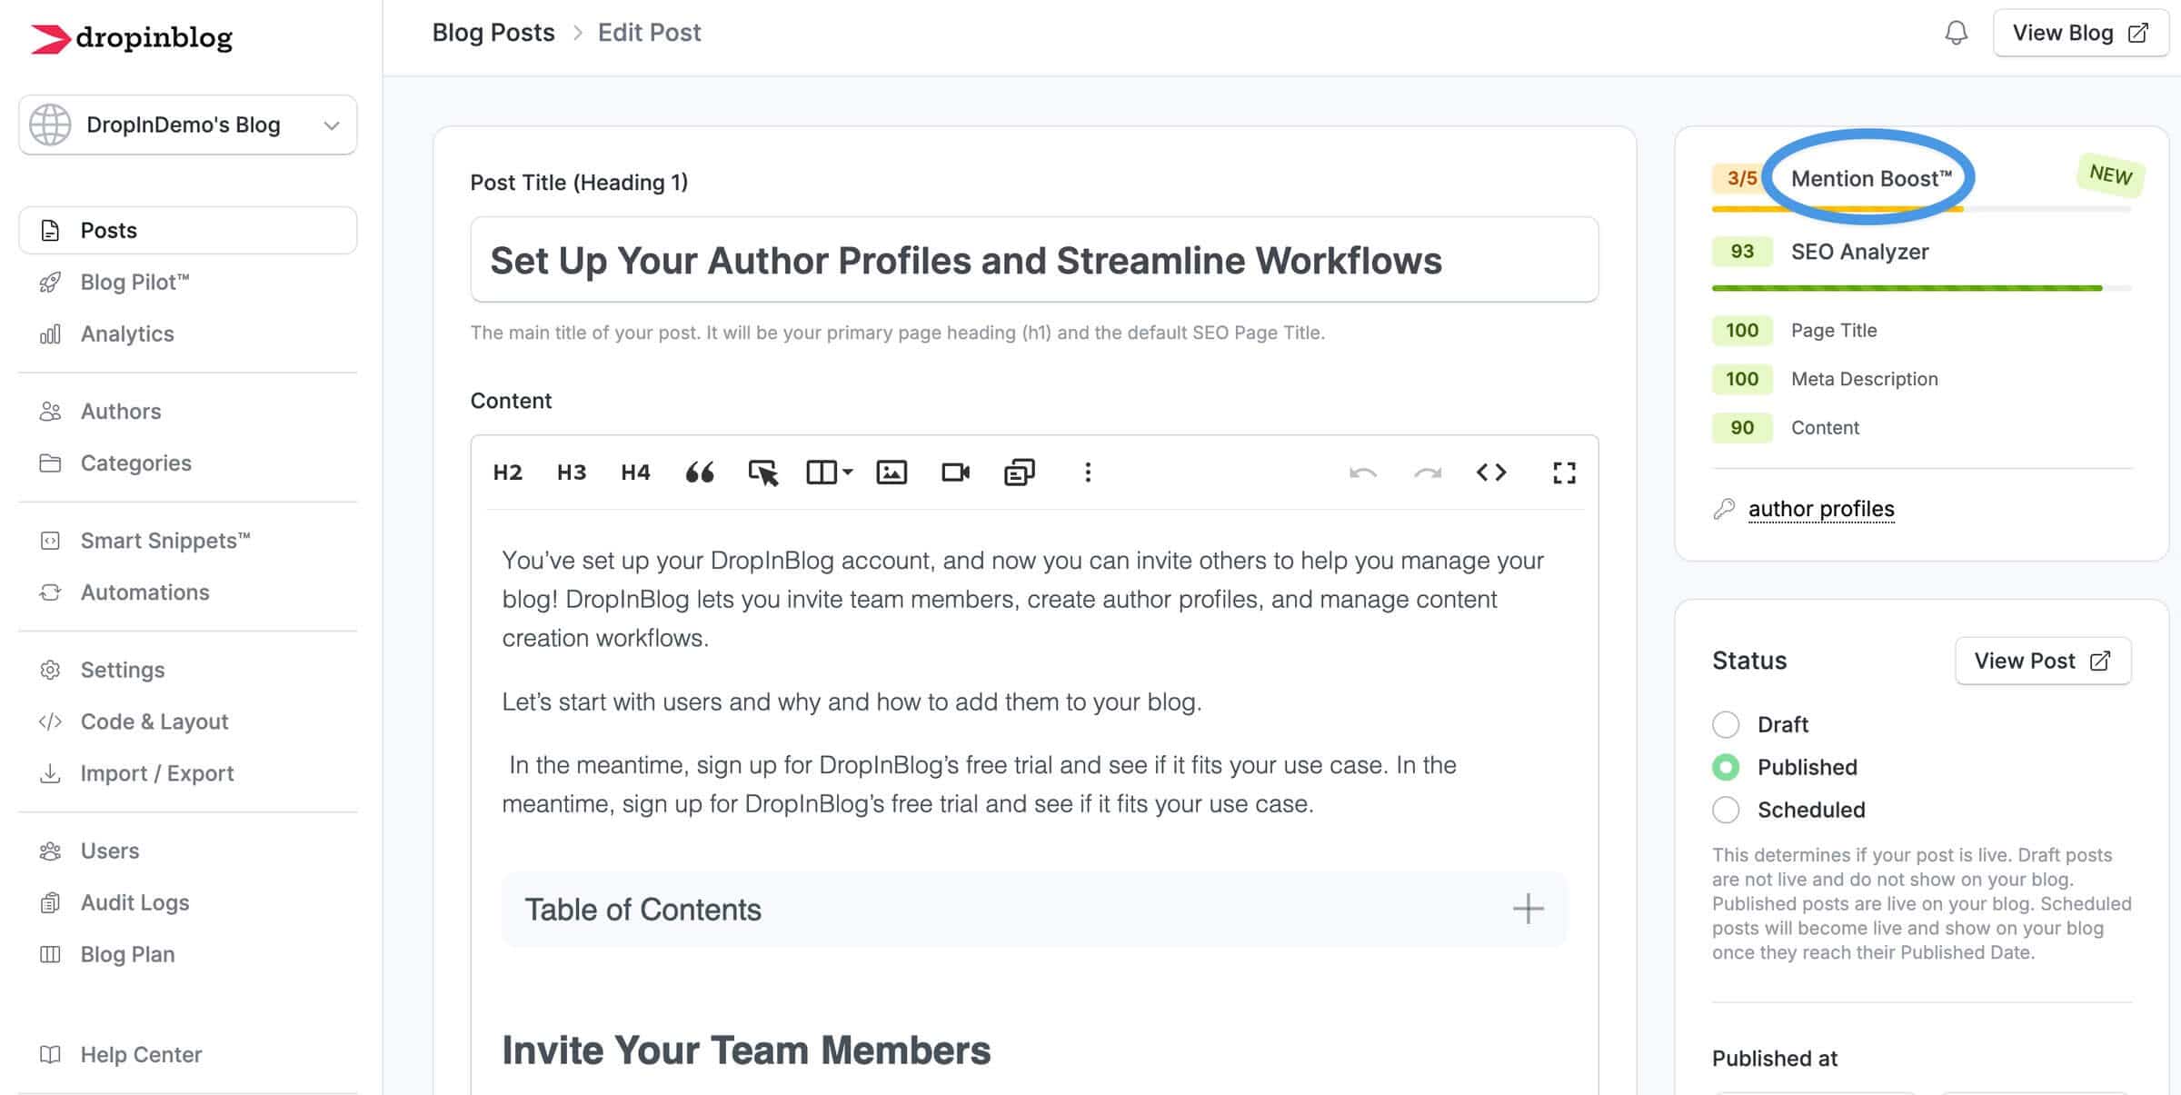Select the Draft status
The height and width of the screenshot is (1095, 2181).
(1726, 725)
